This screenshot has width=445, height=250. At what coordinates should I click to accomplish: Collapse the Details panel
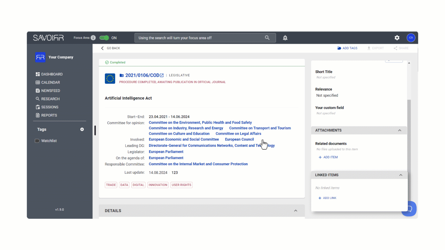click(x=296, y=211)
